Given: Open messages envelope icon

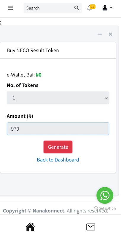Looking at the screenshot, I should coord(91,227).
